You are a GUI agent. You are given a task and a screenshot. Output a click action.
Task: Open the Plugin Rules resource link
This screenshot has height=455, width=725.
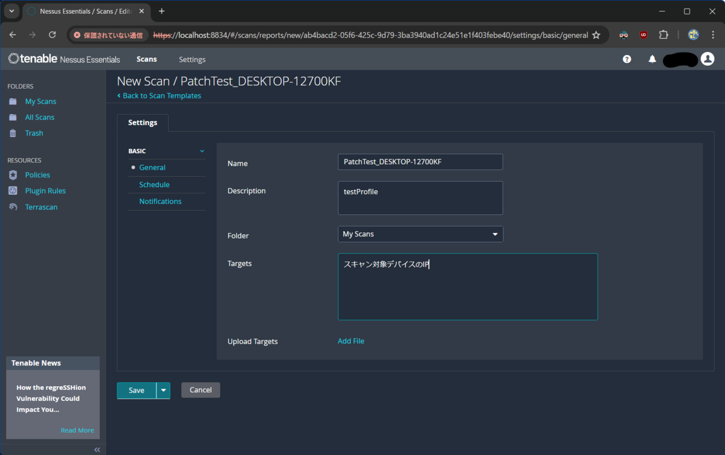45,191
